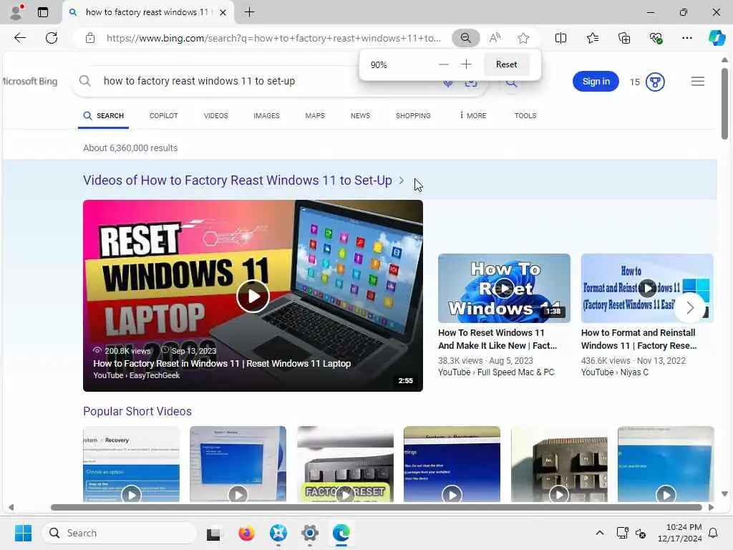Open Edge Settings and more menu
The height and width of the screenshot is (550, 733).
[x=686, y=38]
